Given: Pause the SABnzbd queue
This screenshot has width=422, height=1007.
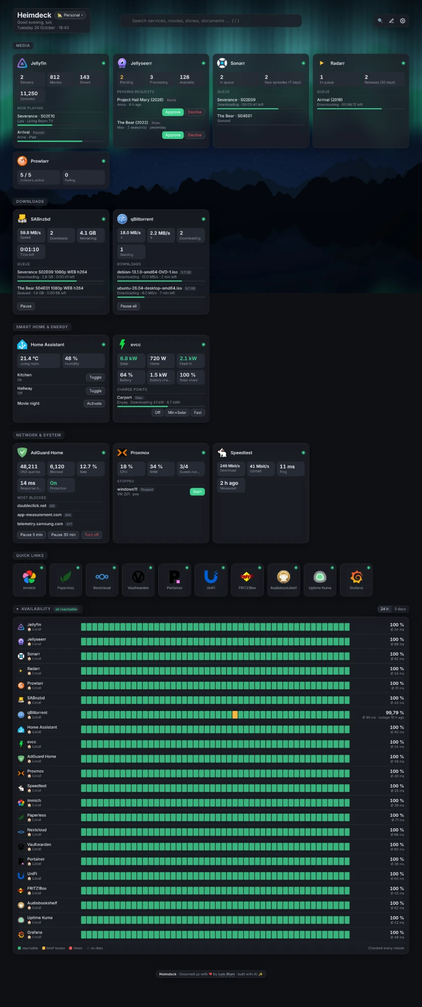Looking at the screenshot, I should pos(26,306).
